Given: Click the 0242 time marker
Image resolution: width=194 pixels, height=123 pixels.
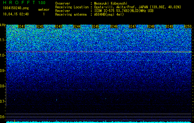Looking at the screenshot, I should [40, 26].
